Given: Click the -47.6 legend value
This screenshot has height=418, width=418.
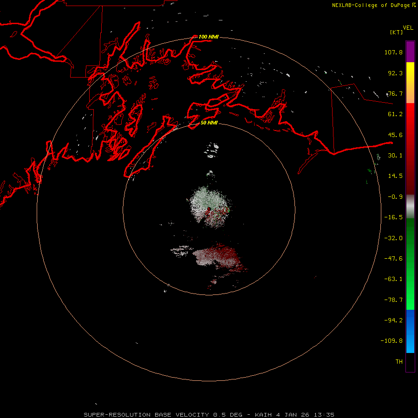Looking at the screenshot, I should coord(393,259).
